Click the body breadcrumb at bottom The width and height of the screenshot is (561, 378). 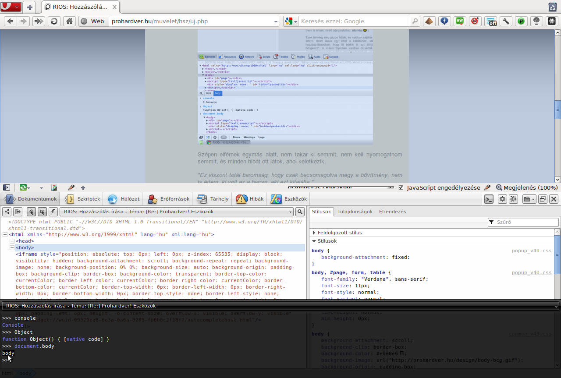coord(25,374)
